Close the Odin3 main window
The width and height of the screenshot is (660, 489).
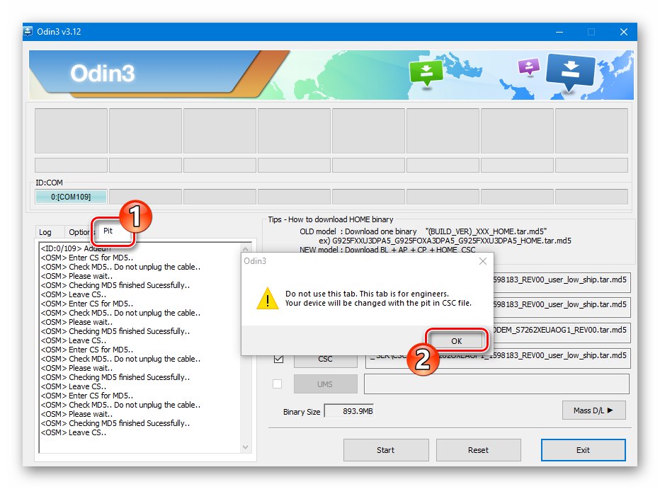point(624,32)
